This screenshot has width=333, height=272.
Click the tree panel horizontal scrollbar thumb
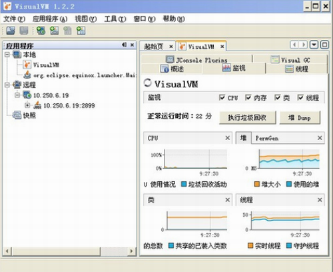[57, 251]
